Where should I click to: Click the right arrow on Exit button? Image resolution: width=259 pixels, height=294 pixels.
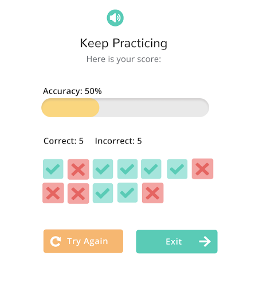click(205, 242)
